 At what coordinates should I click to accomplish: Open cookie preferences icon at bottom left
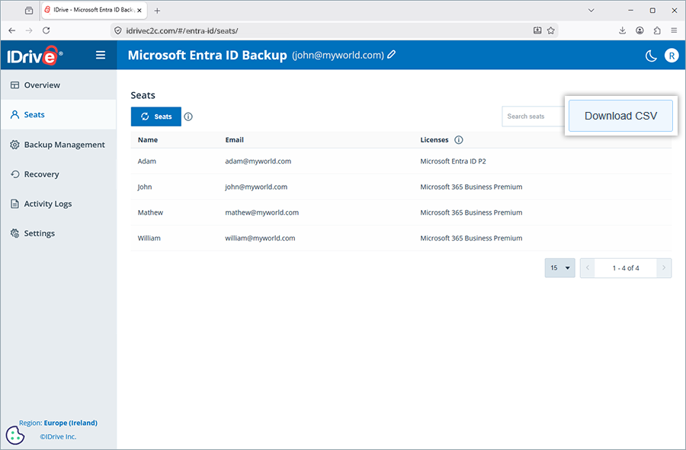15,435
